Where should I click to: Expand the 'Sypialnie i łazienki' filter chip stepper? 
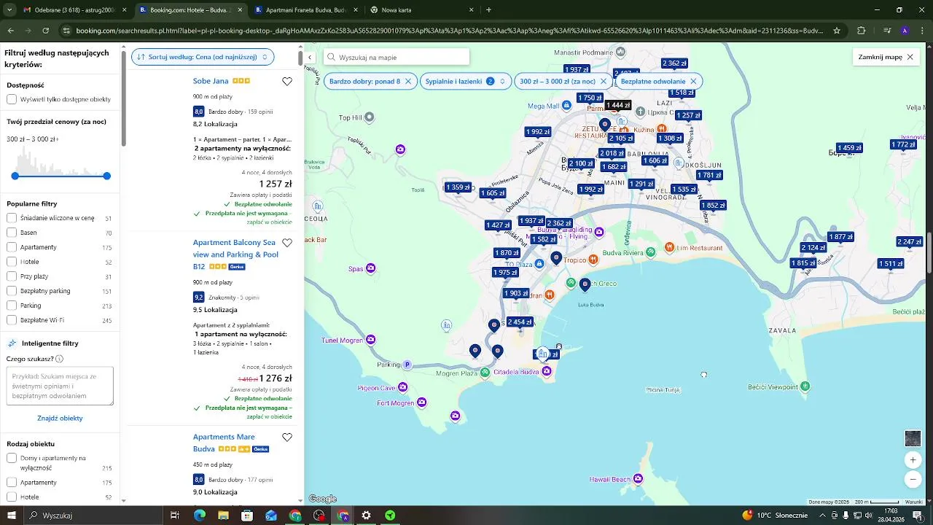502,81
